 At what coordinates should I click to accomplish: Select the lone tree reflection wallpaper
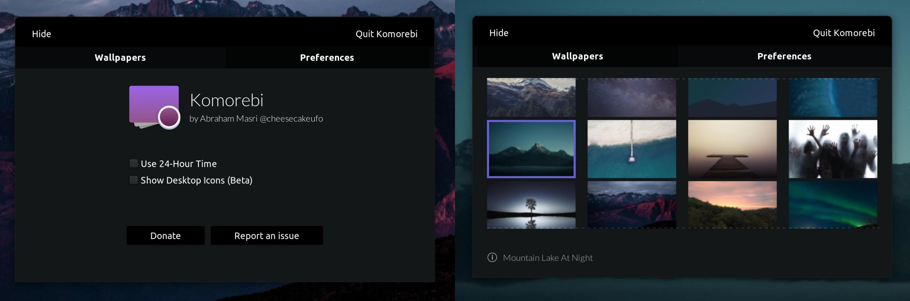(x=531, y=205)
